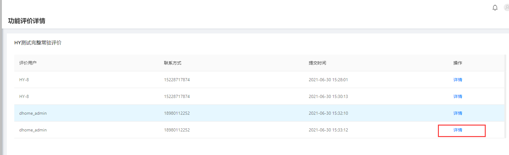Select user HY-8 in the 15:30:13 row
The image size is (509, 155).
24,96
